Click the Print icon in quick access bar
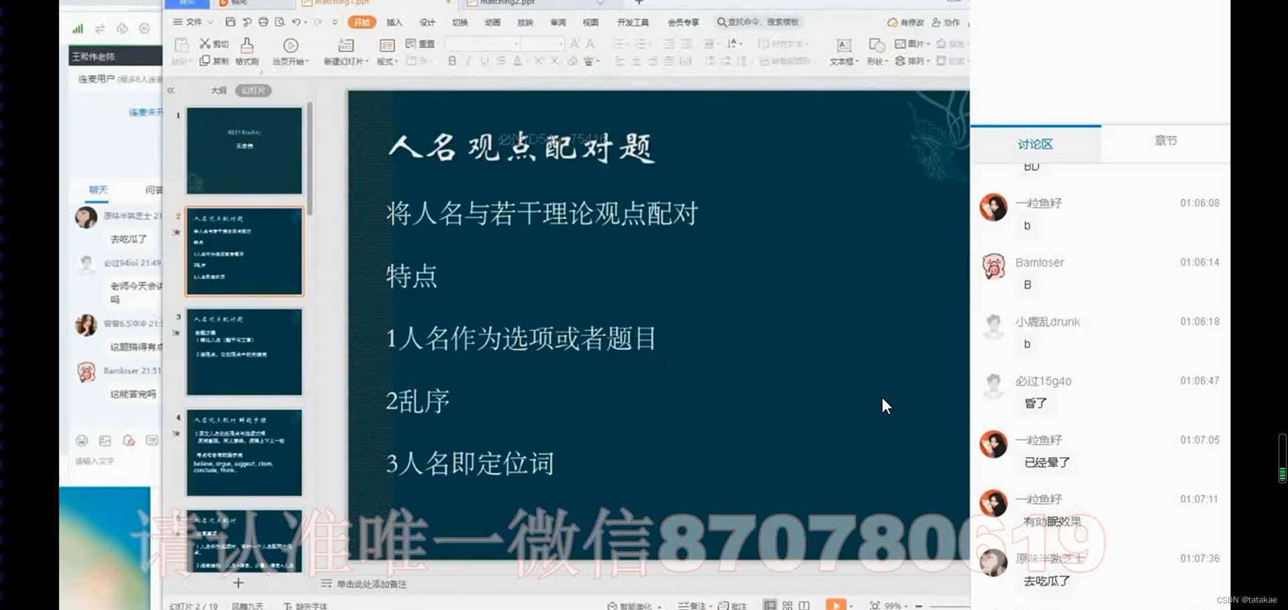The width and height of the screenshot is (1288, 610). pos(263,22)
